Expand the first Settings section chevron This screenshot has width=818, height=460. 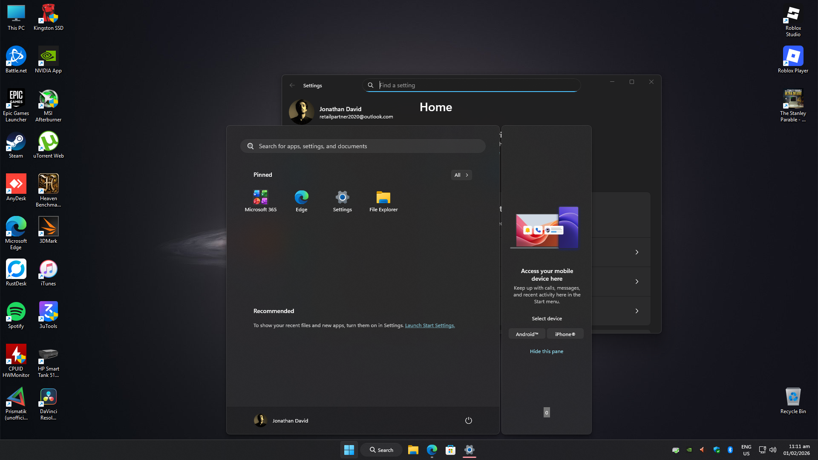(637, 252)
